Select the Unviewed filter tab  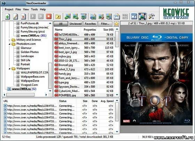[x=76, y=24]
